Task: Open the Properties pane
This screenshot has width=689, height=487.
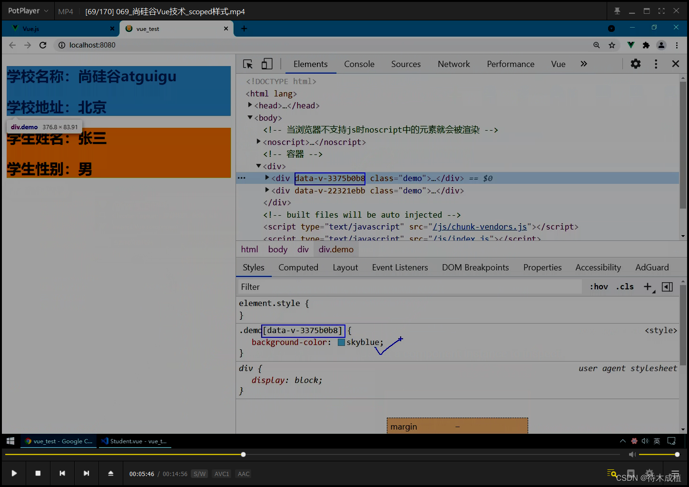Action: point(542,267)
